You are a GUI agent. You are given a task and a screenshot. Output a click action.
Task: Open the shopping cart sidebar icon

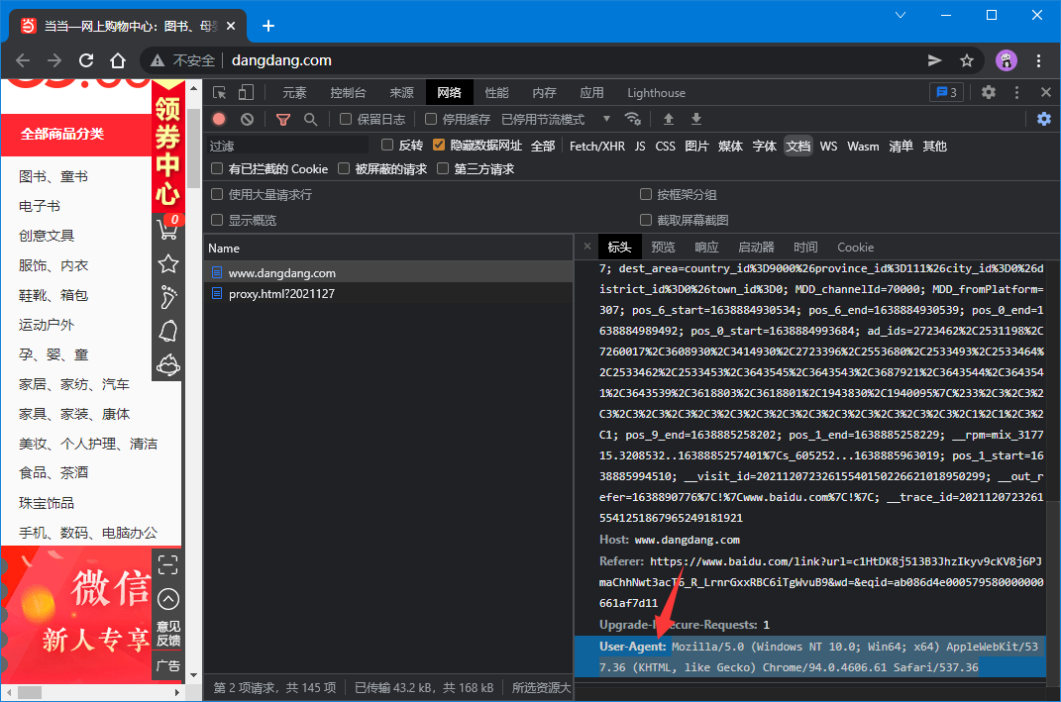pyautogui.click(x=167, y=228)
